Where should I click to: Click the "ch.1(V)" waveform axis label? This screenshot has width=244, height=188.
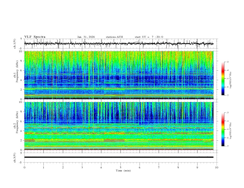tap(15, 44)
